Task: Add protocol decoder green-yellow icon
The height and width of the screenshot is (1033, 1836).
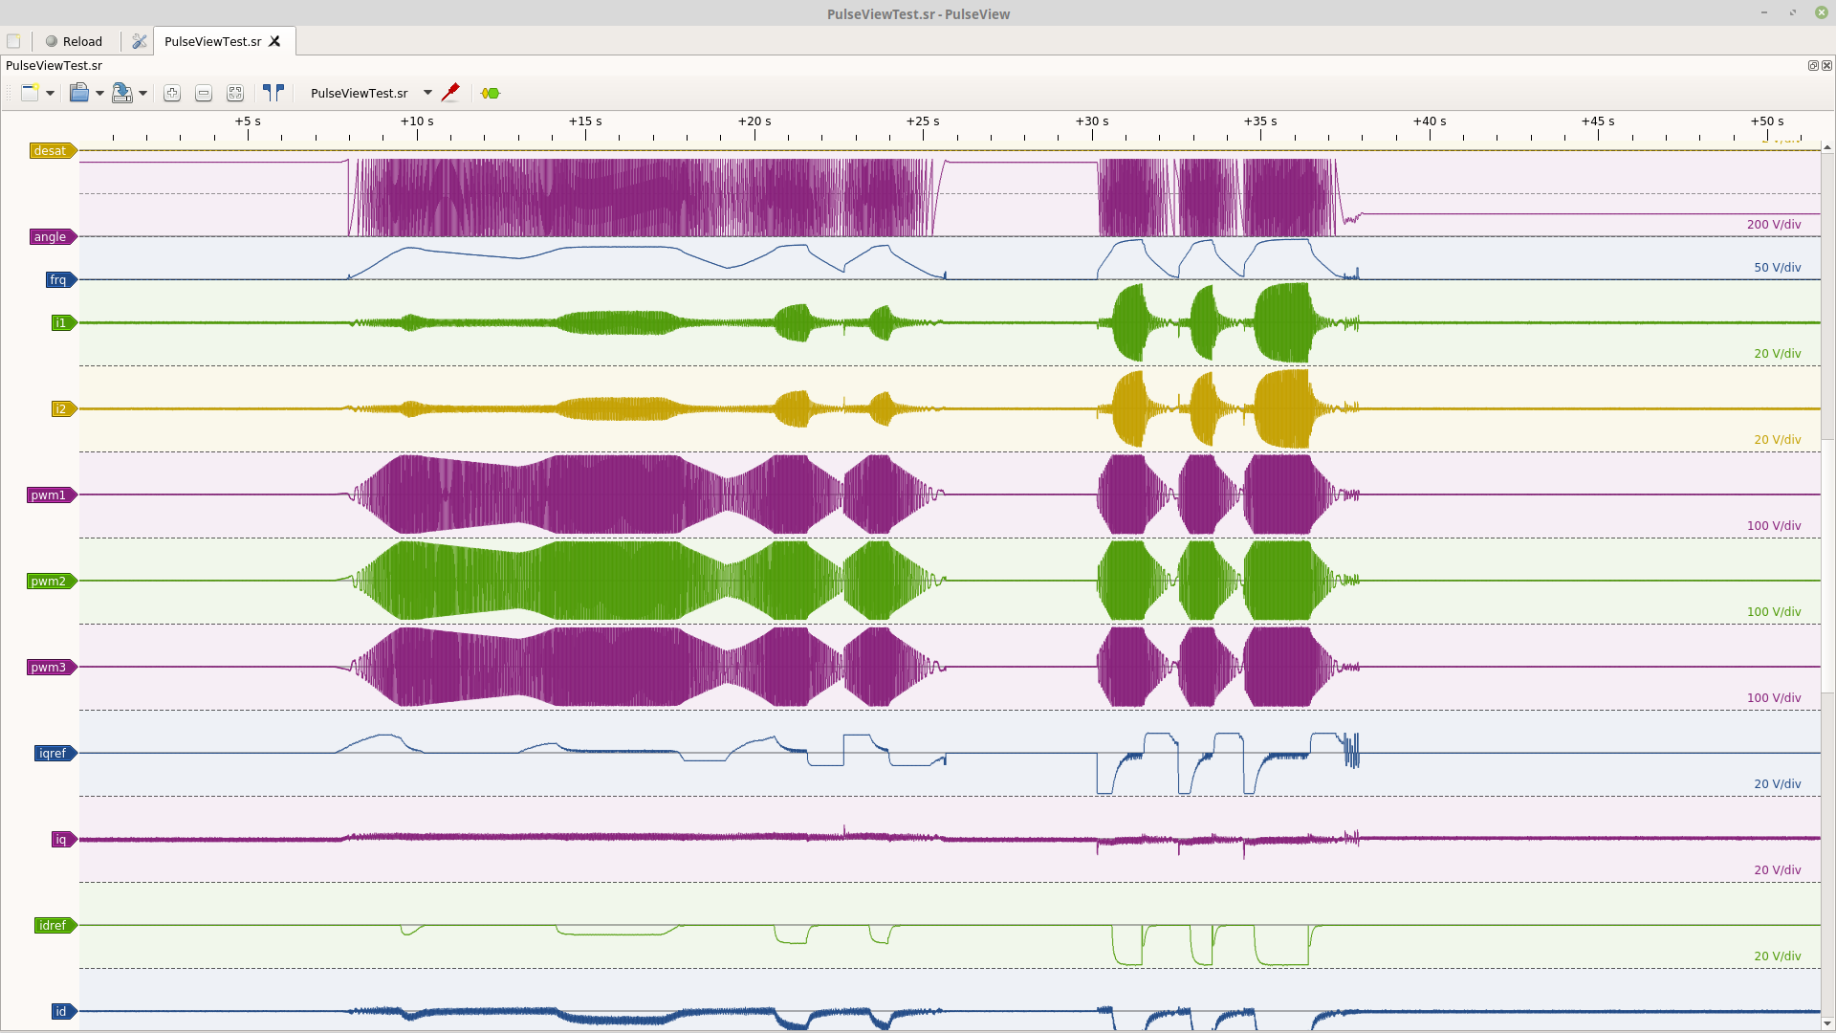Action: tap(491, 93)
